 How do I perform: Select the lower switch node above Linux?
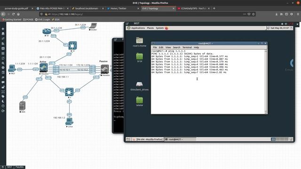coord(69,92)
